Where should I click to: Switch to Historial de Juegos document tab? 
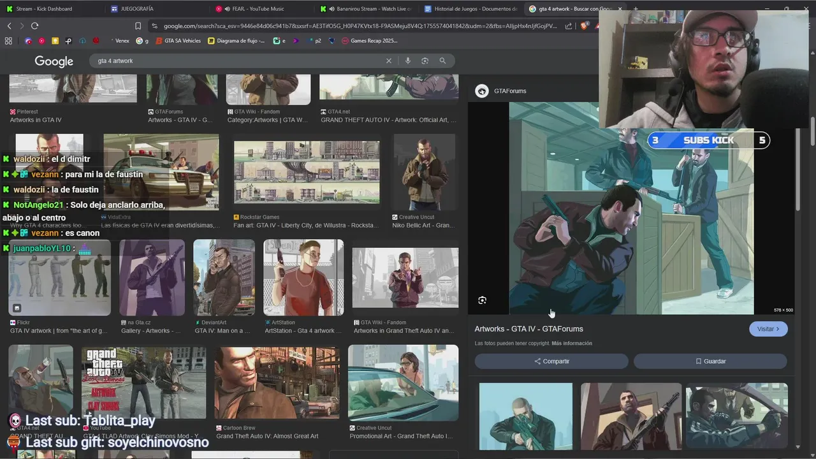click(x=472, y=9)
